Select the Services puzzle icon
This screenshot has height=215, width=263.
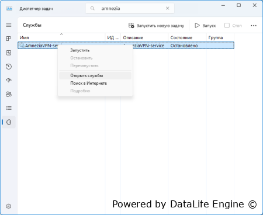point(9,122)
